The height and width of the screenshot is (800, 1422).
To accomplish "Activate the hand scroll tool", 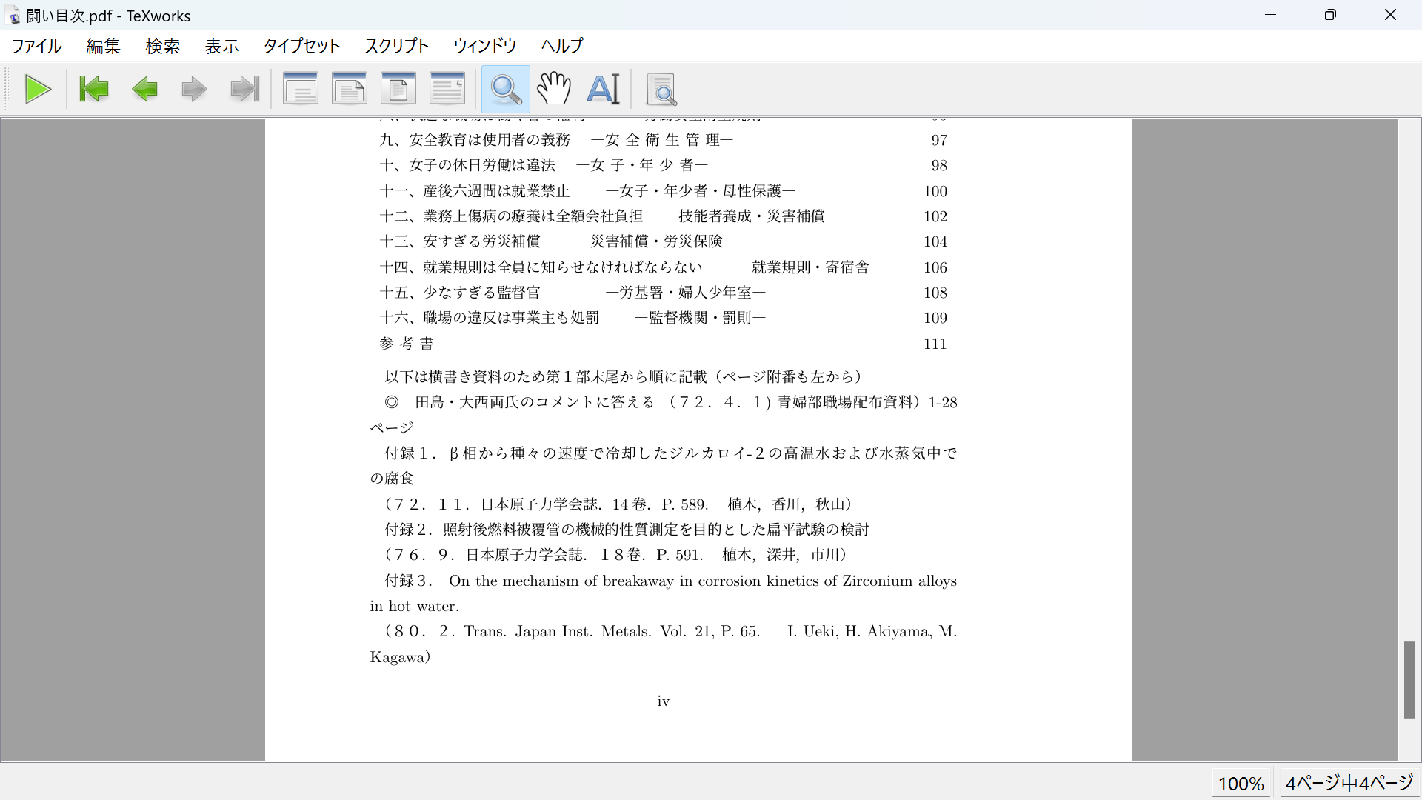I will (x=554, y=90).
